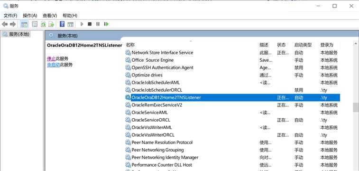Screen dimensions: 359x171
Task: Sort by the 名称 column header
Action: click(130, 45)
